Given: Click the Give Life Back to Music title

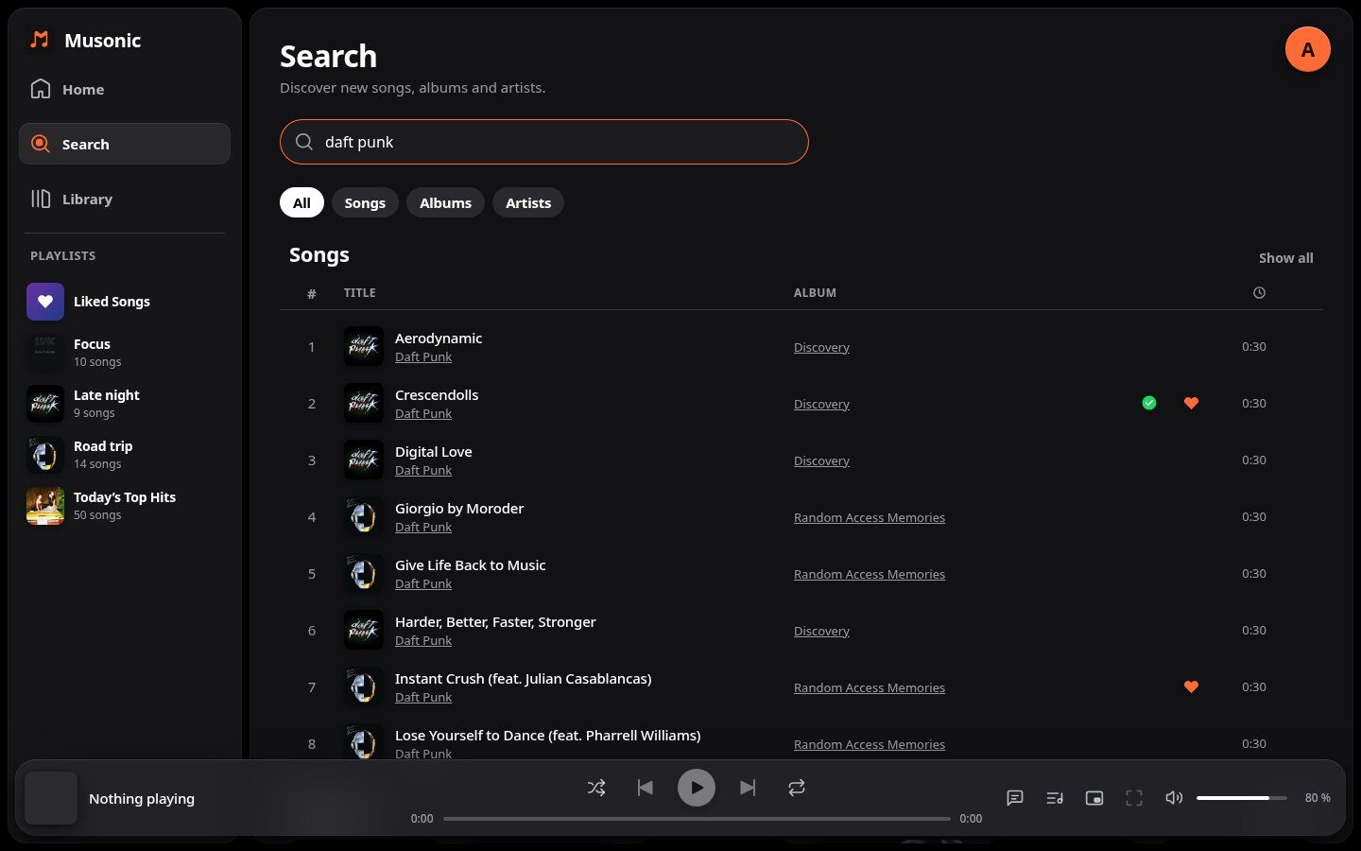Looking at the screenshot, I should pos(470,564).
